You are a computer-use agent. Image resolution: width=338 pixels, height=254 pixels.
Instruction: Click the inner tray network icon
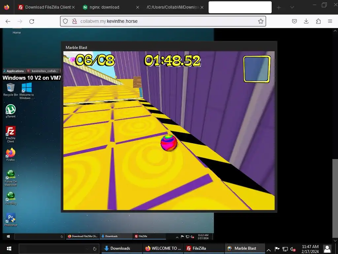click(x=187, y=237)
